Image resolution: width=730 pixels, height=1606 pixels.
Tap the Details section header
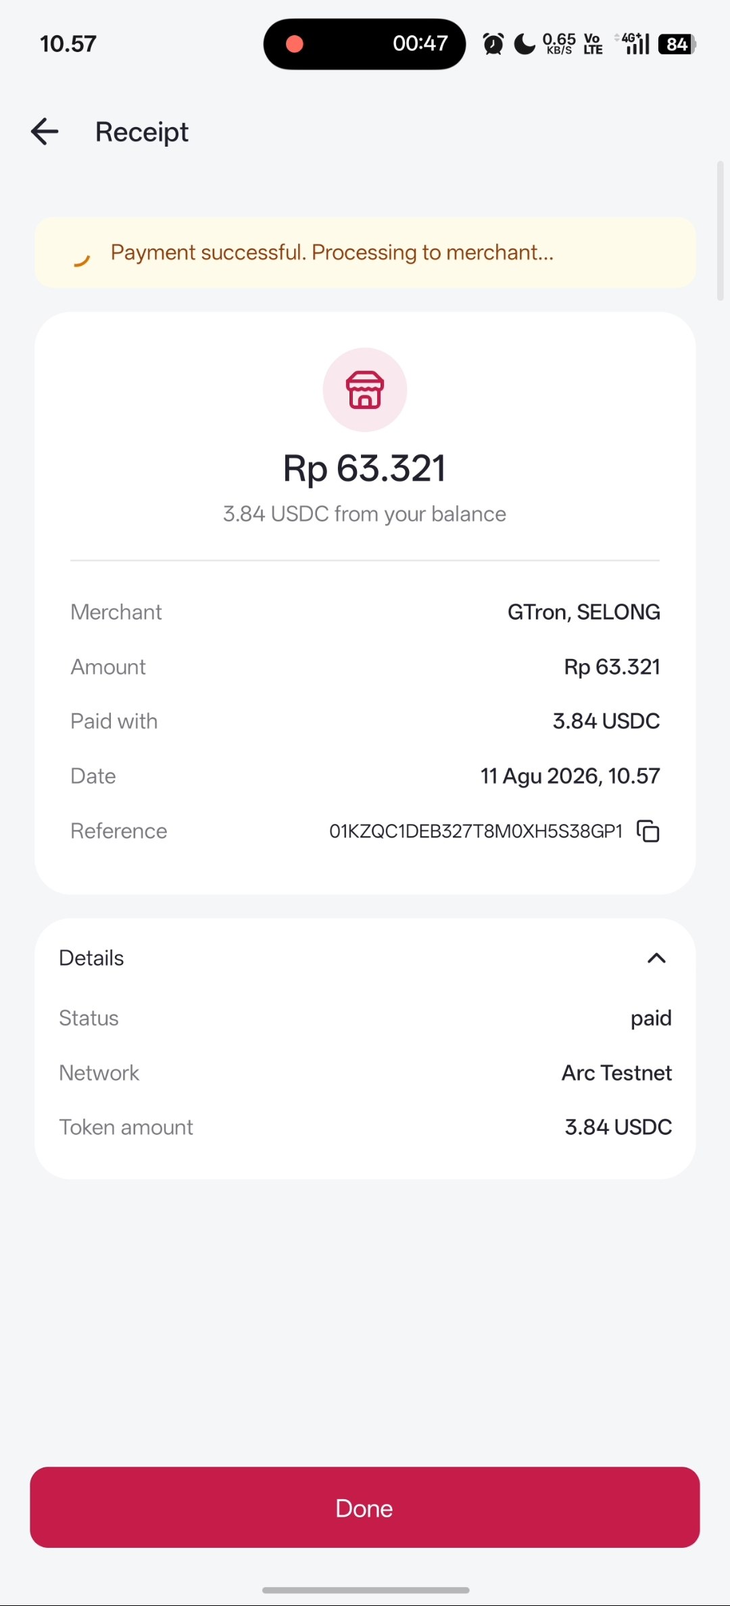[365, 958]
